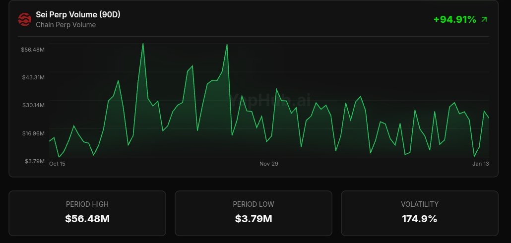Screen dimensions: 511x243
Task: Click the Jan 13 date label
Action: click(481, 164)
